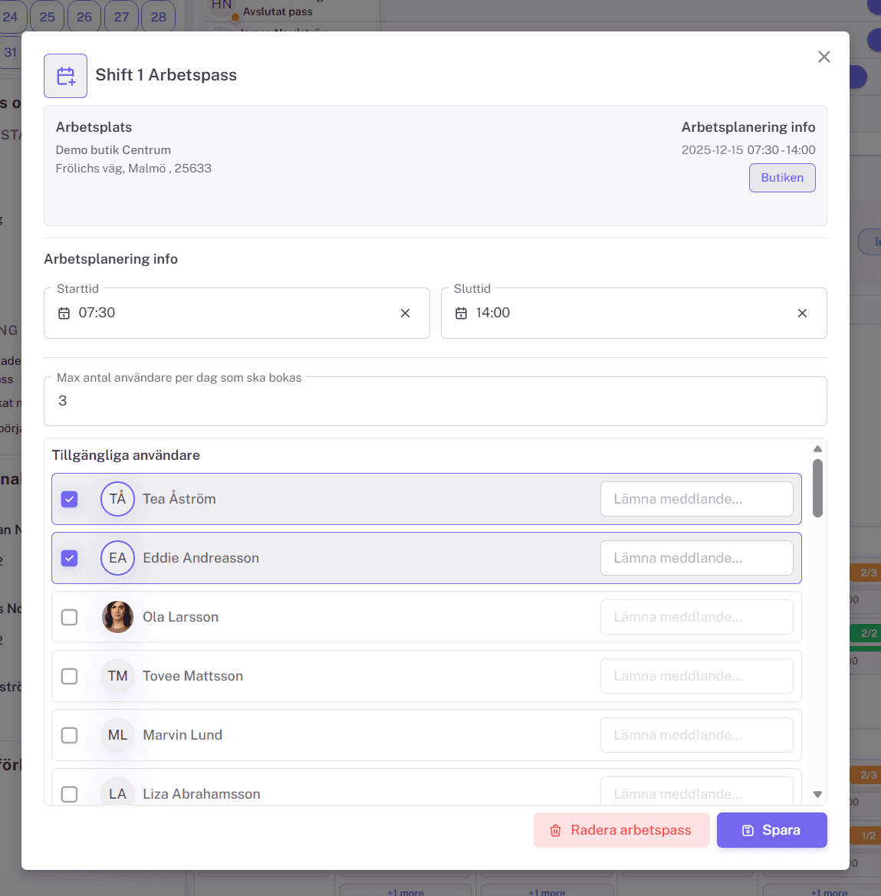Click the calendar-plus shift icon in header
Viewport: 881px width, 896px height.
click(65, 76)
